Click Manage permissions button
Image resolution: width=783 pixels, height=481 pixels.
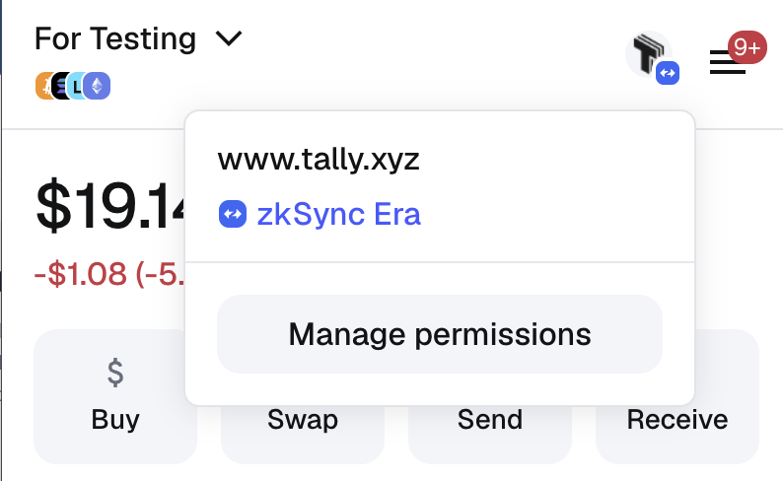click(440, 334)
